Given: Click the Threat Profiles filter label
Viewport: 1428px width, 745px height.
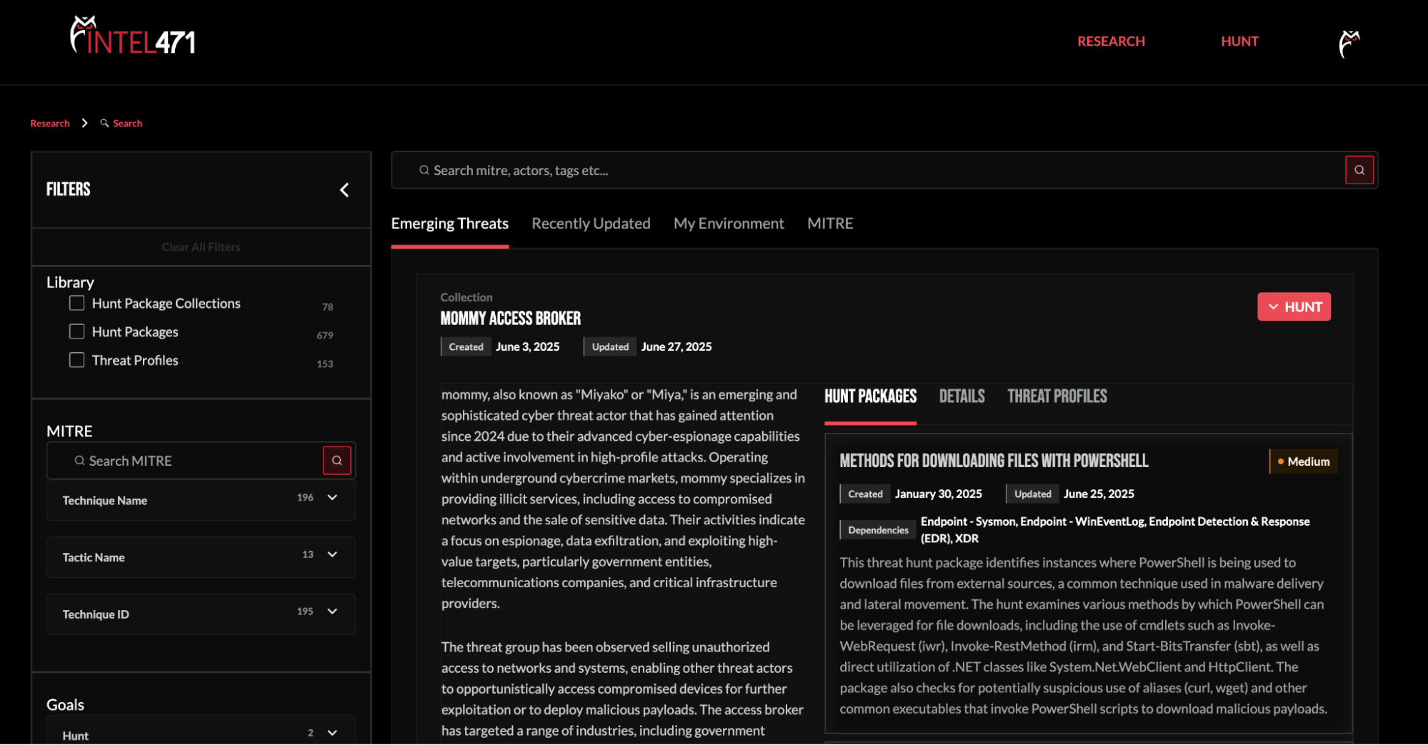Looking at the screenshot, I should pyautogui.click(x=135, y=361).
